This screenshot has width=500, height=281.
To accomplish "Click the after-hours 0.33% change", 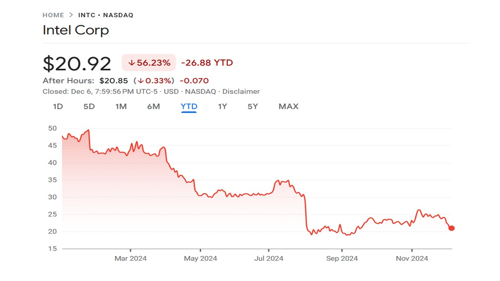I will 154,81.
